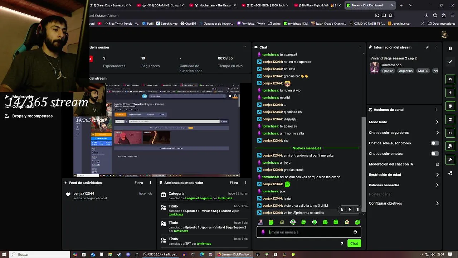This screenshot has height=258, width=458.
Task: Toggle the lightning activity feed widget icon
Action: coord(450,93)
